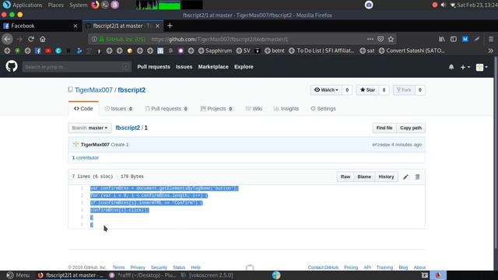498x280 pixels.
Task: Open the user avatar menu
Action: coord(482,67)
